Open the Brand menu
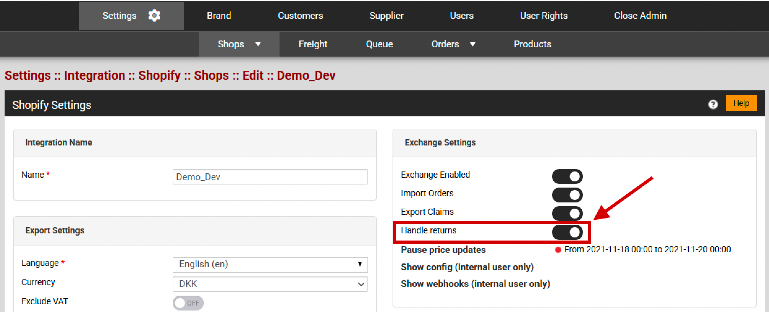The width and height of the screenshot is (769, 312). 219,16
